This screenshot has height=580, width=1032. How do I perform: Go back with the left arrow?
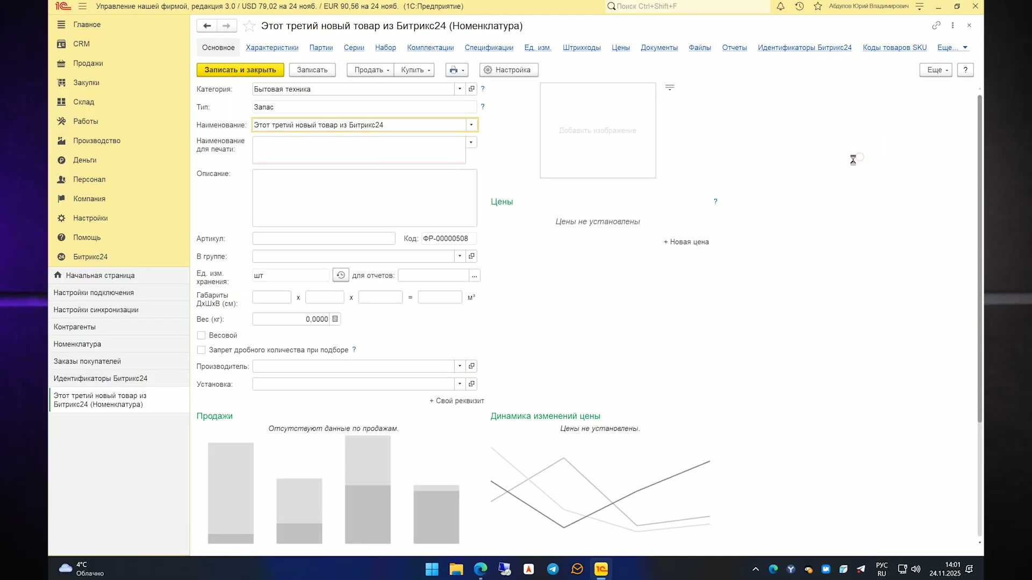point(207,26)
